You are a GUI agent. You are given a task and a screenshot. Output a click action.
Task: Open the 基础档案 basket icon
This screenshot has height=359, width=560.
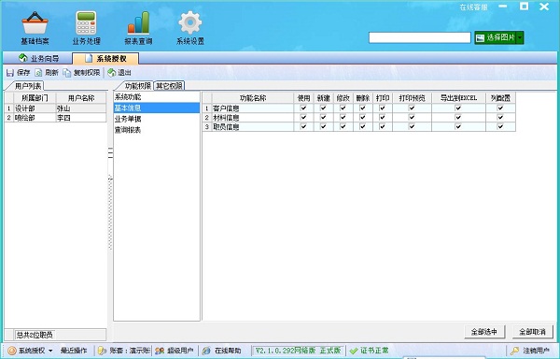[x=35, y=22]
